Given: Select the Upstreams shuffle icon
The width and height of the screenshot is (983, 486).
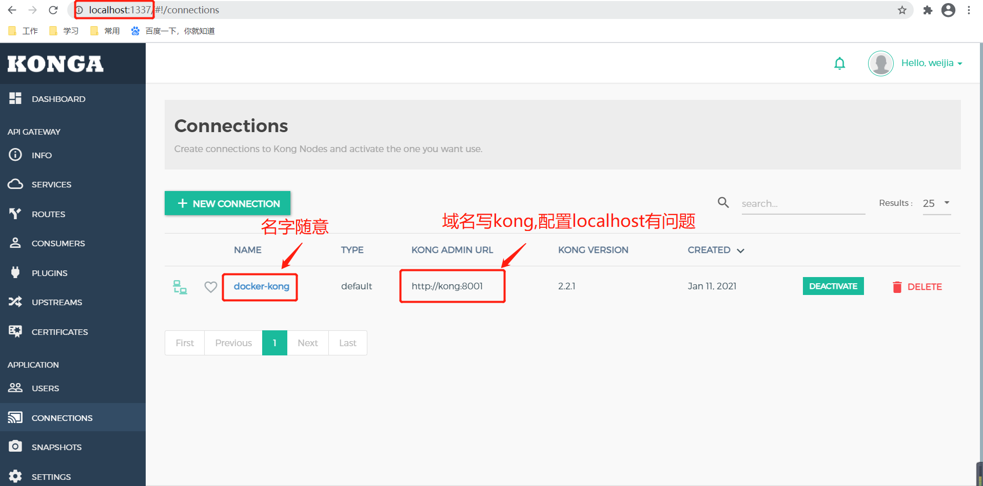Looking at the screenshot, I should point(15,302).
